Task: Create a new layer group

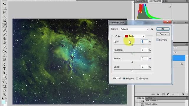Action: (x=173, y=94)
